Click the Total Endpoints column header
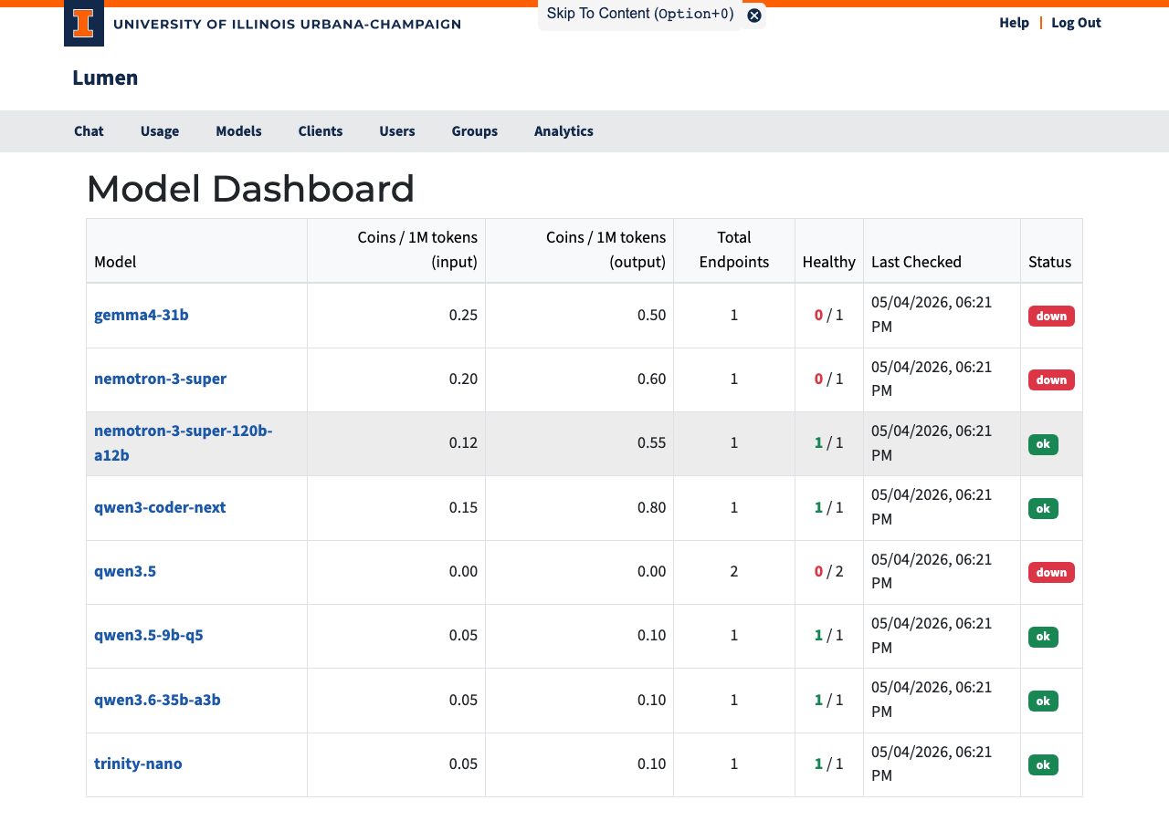The image size is (1169, 821). coord(734,250)
